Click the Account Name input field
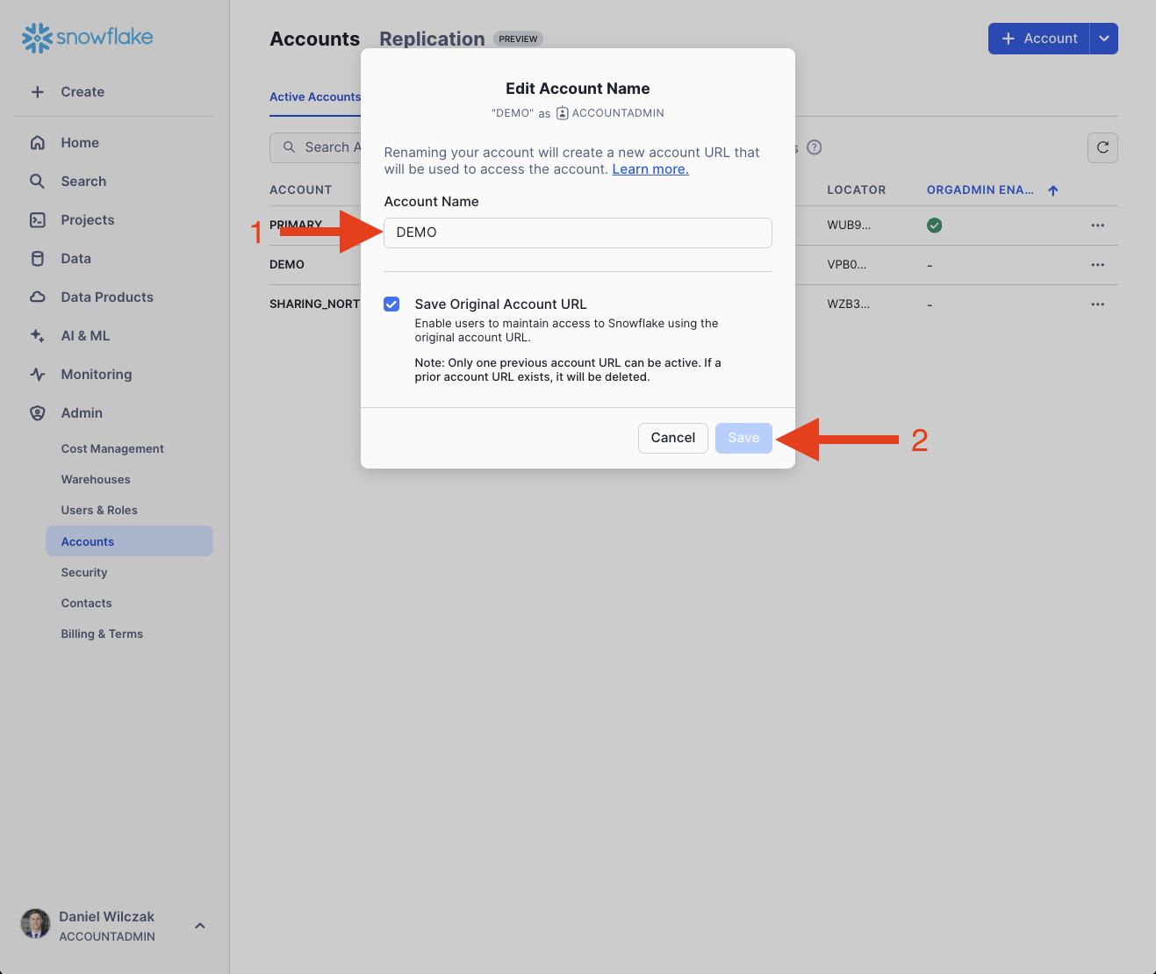1156x974 pixels. 578,233
